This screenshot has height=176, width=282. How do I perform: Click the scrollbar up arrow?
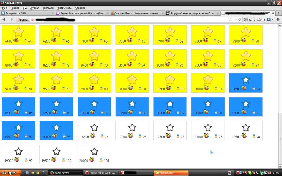click(x=280, y=25)
